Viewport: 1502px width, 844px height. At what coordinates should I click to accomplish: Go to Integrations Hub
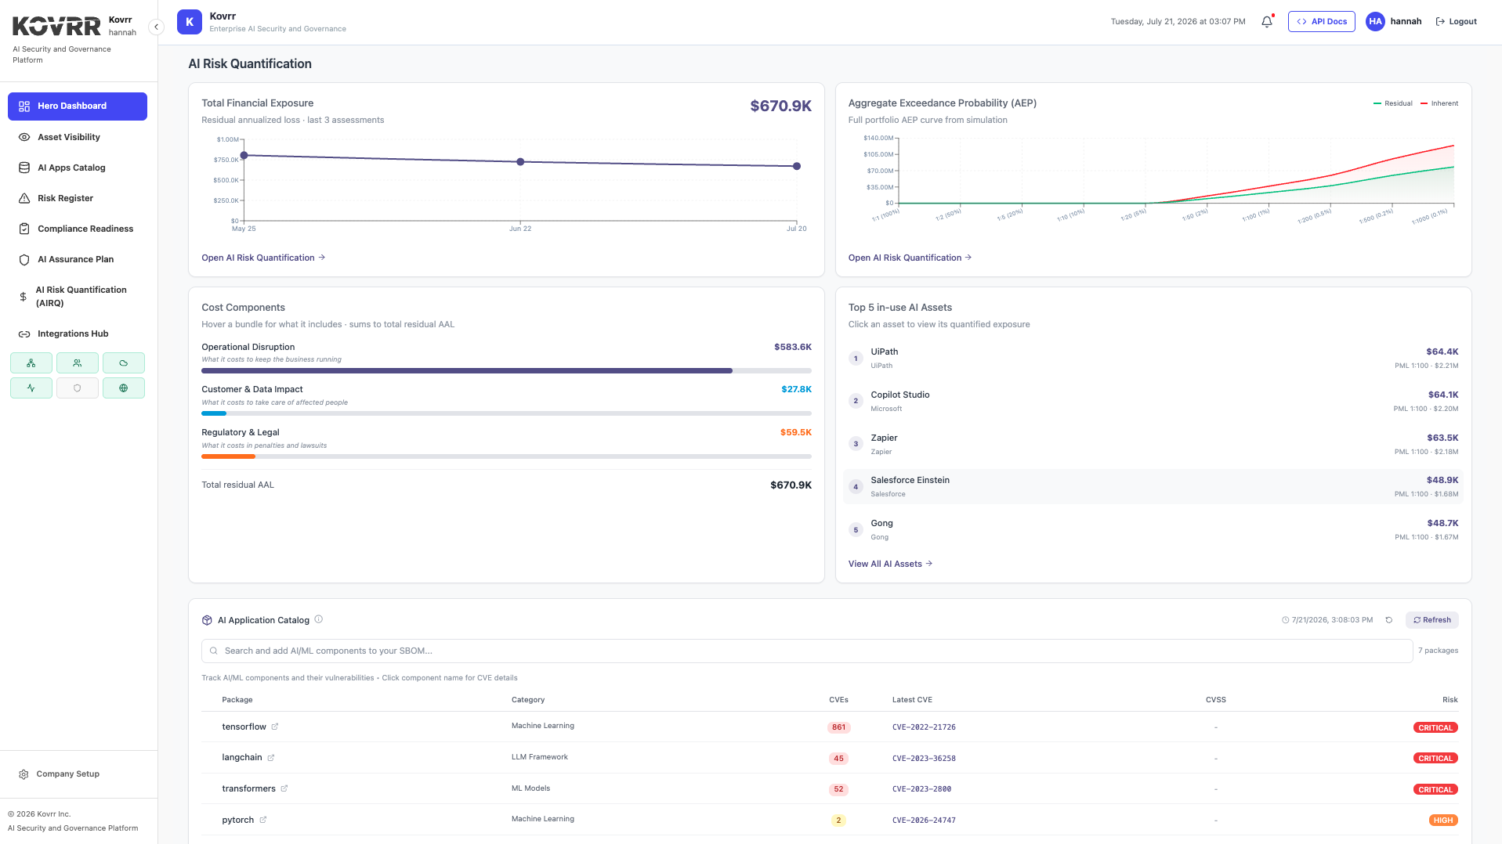(x=78, y=334)
